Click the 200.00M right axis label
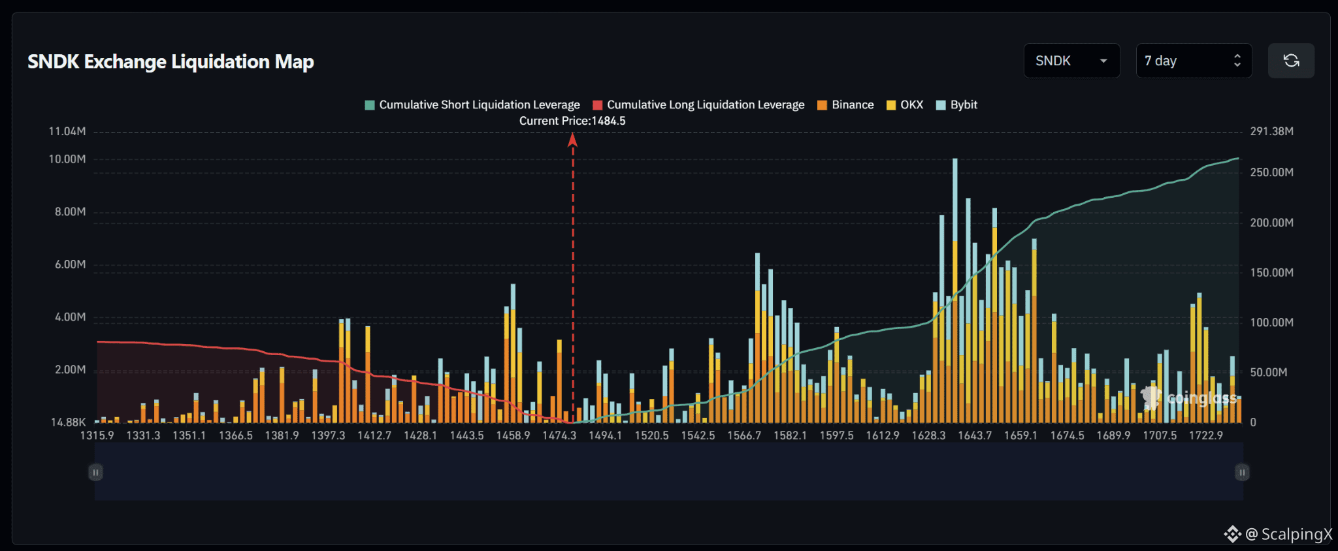The image size is (1338, 551). pyautogui.click(x=1272, y=223)
